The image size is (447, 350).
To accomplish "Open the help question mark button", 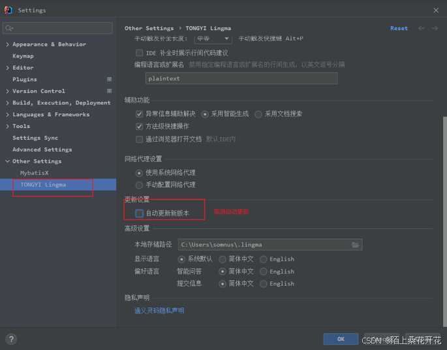I will click(11, 339).
